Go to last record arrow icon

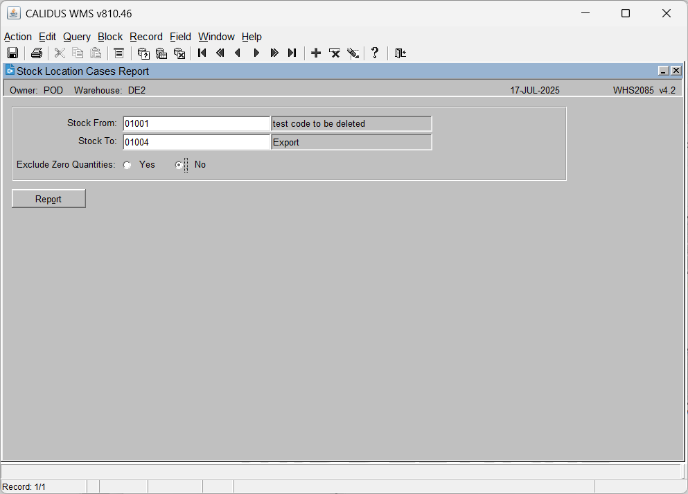pyautogui.click(x=292, y=53)
